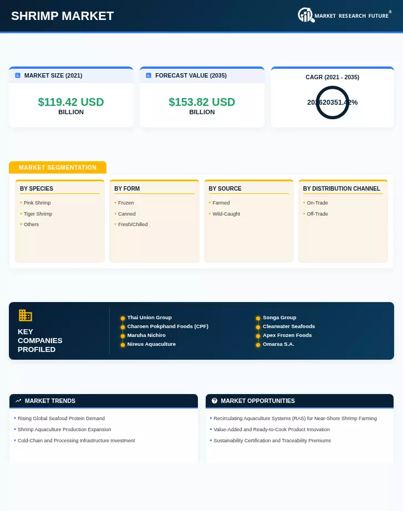Select the Market Segmentation tab label
This screenshot has height=511, width=403.
coord(58,167)
